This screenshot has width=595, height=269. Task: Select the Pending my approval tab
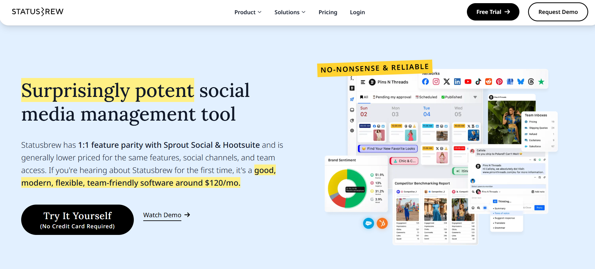[x=392, y=97]
